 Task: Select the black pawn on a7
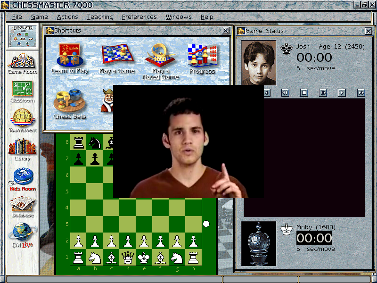tap(78, 158)
